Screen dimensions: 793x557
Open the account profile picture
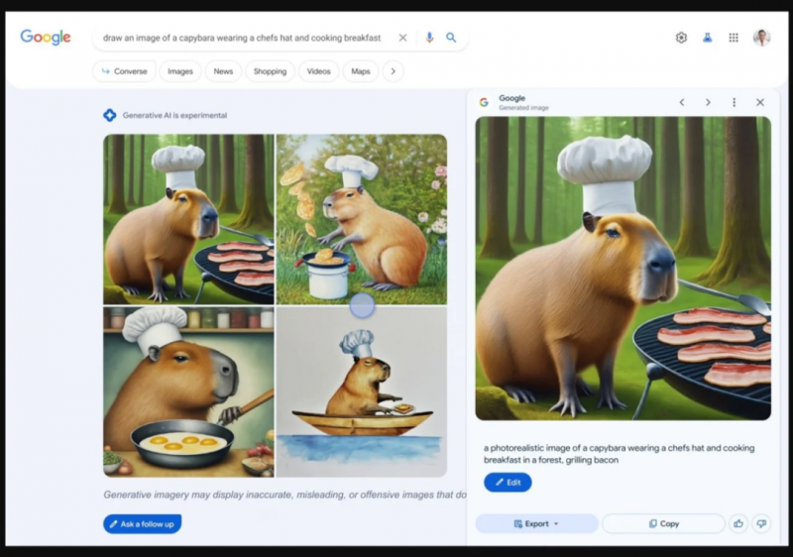click(x=761, y=38)
